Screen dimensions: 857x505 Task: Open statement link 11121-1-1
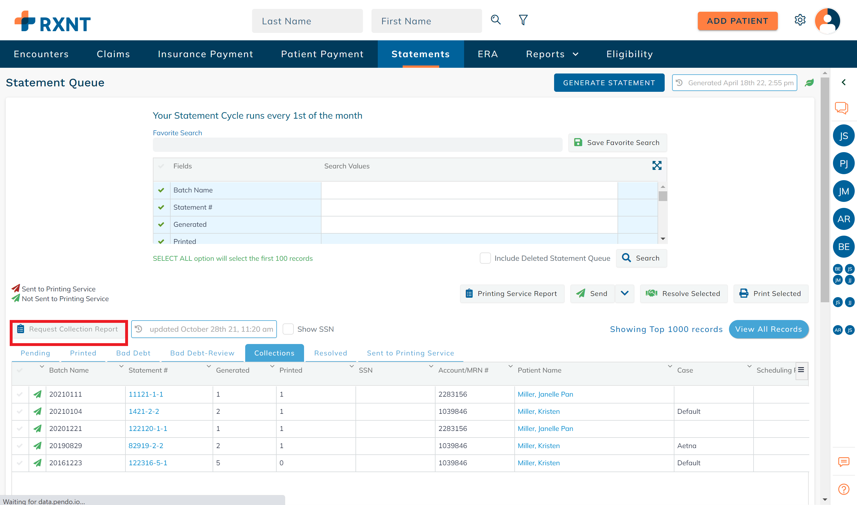tap(146, 394)
